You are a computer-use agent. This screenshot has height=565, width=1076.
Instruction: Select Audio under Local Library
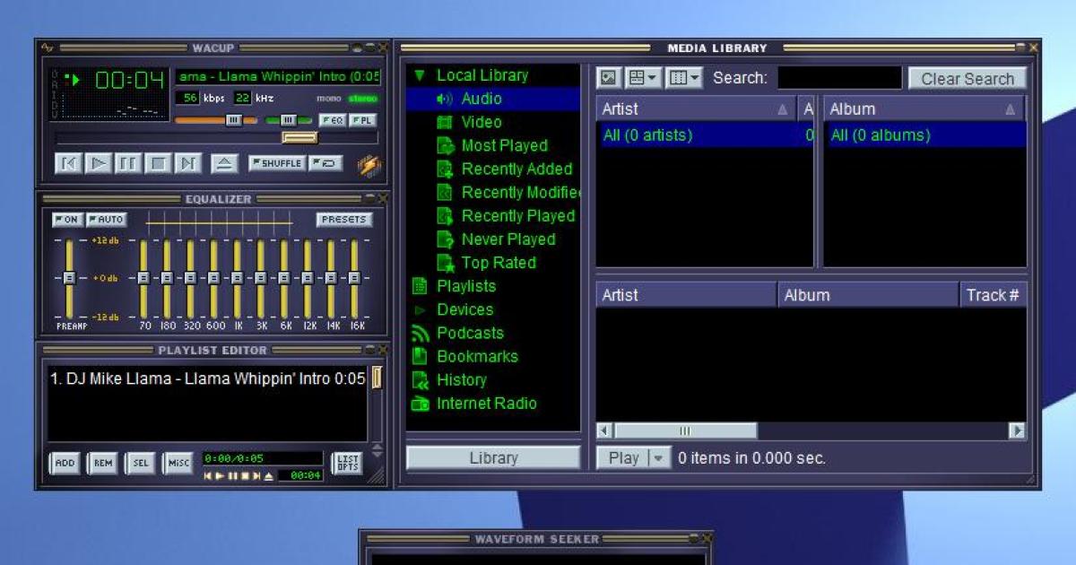tap(481, 99)
